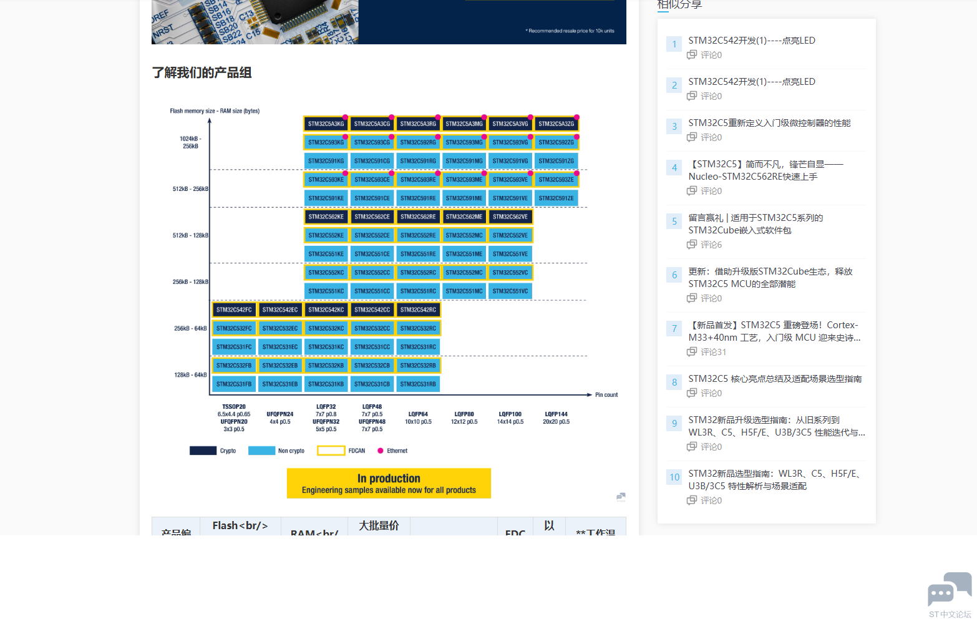This screenshot has height=624, width=977.
Task: Click the STM32C591ZE chip box in chart
Action: pyautogui.click(x=557, y=198)
